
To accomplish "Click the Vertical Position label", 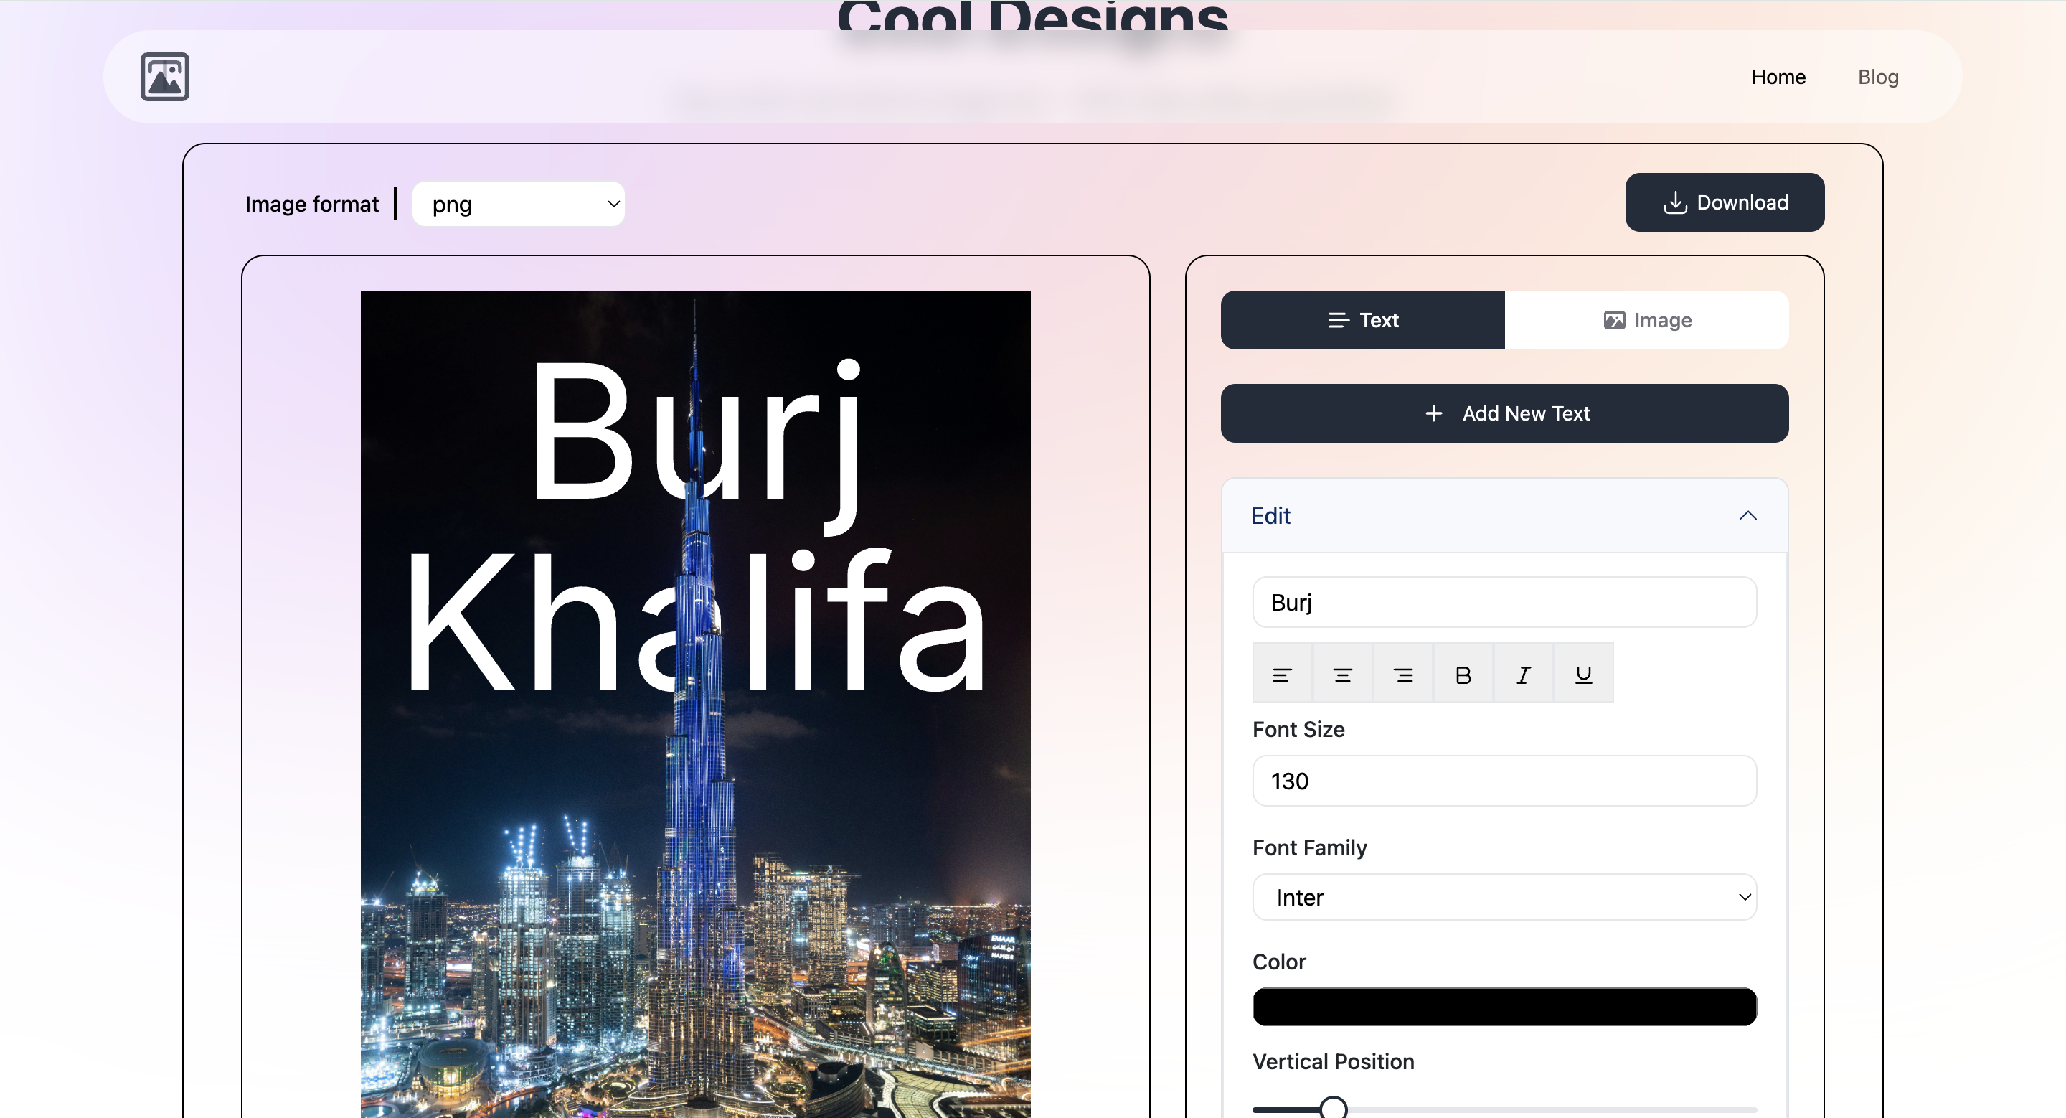I will pyautogui.click(x=1333, y=1061).
